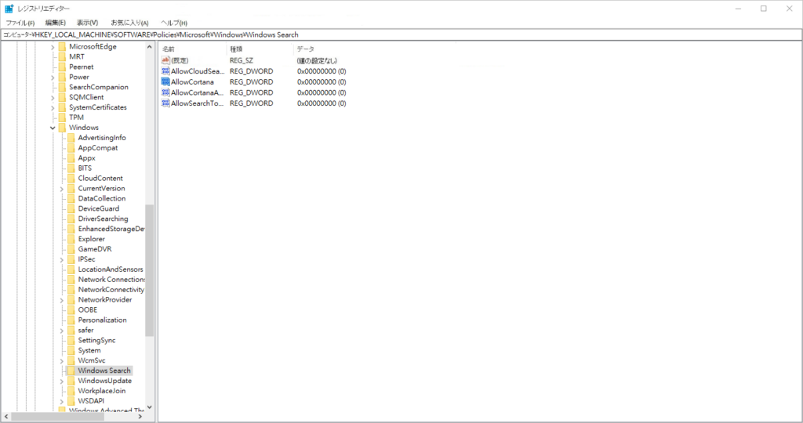Open the 編集(E) menu
The width and height of the screenshot is (803, 423).
[x=56, y=23]
